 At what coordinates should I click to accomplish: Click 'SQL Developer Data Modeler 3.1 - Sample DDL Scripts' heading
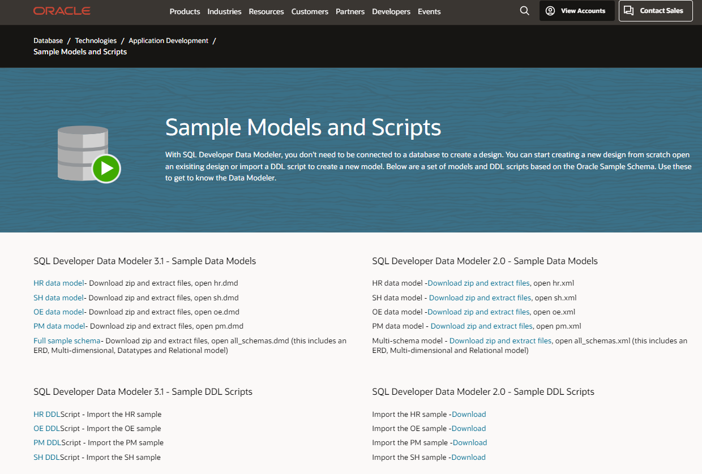point(143,391)
